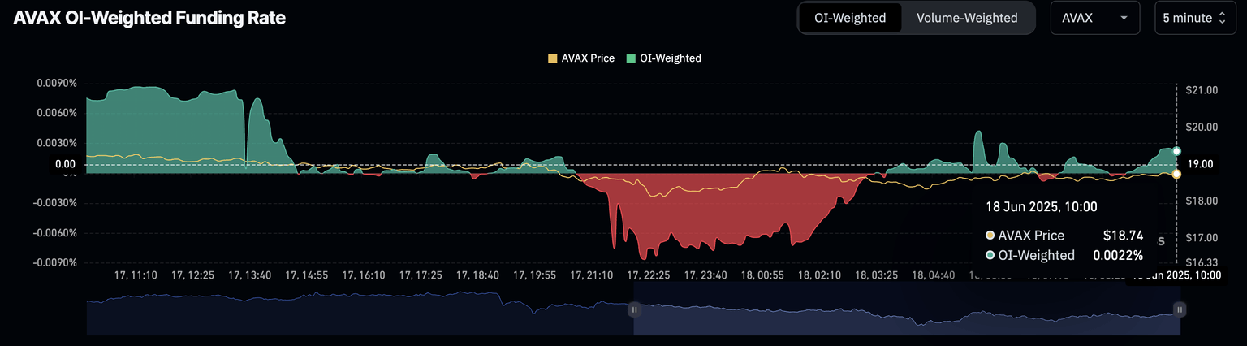Viewport: 1247px width, 346px height.
Task: Toggle OI-Weighted legend series
Action: click(663, 58)
